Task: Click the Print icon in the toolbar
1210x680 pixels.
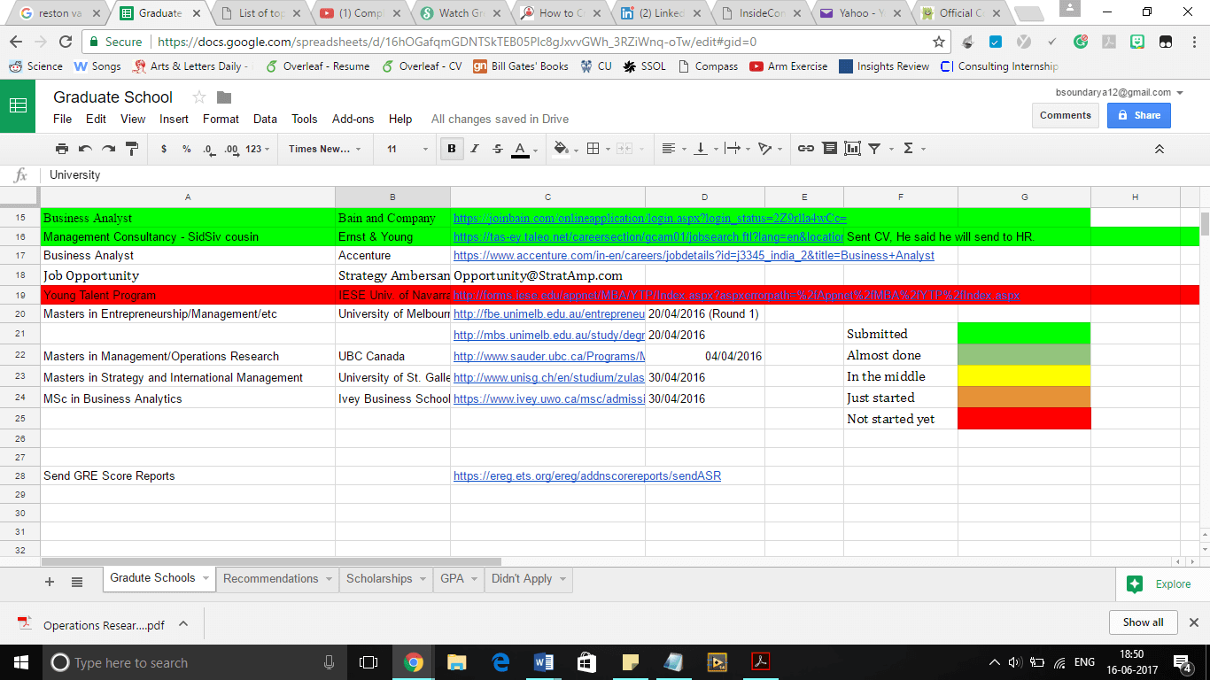Action: click(62, 149)
